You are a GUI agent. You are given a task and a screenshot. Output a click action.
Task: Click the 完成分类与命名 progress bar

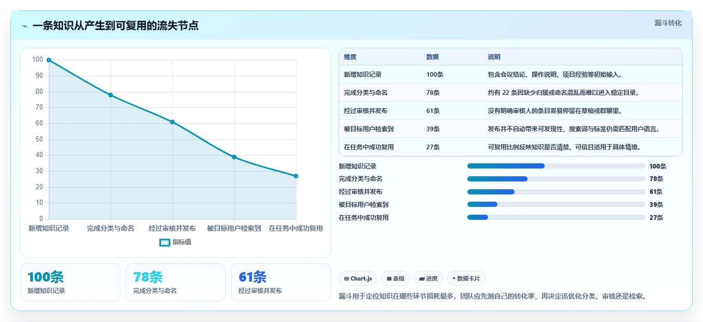tap(556, 179)
